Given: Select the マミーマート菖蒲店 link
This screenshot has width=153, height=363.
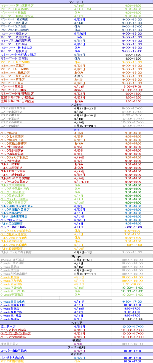Looking at the screenshot, I should [12, 80].
